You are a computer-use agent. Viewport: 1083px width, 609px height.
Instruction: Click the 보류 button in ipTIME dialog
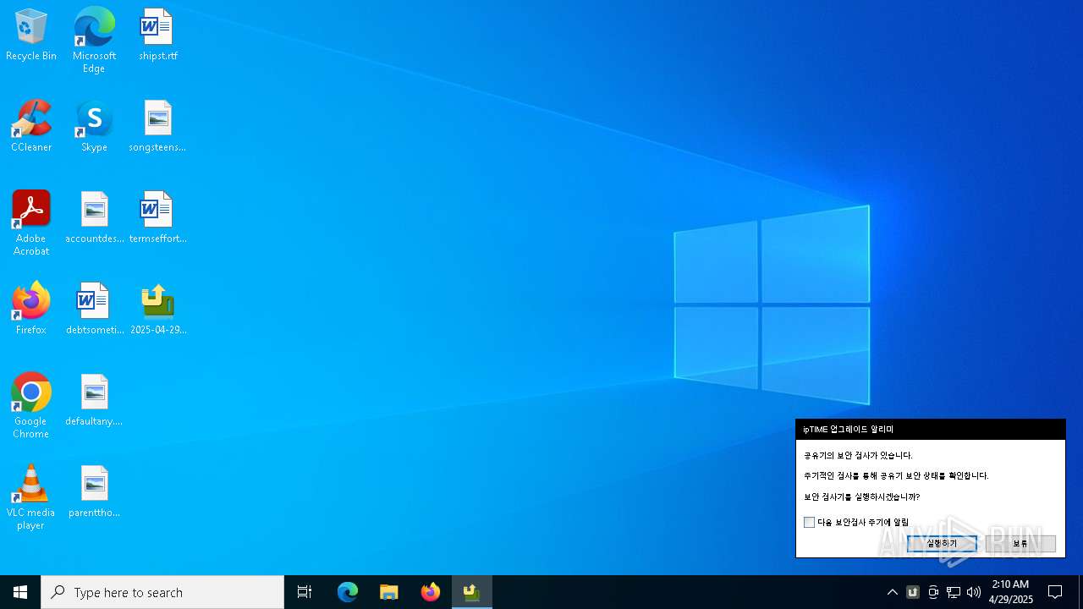point(1020,544)
